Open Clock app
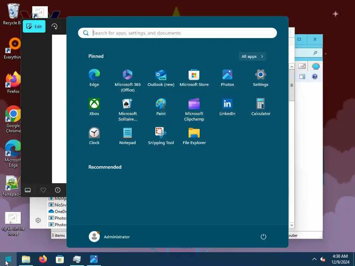 (94, 136)
